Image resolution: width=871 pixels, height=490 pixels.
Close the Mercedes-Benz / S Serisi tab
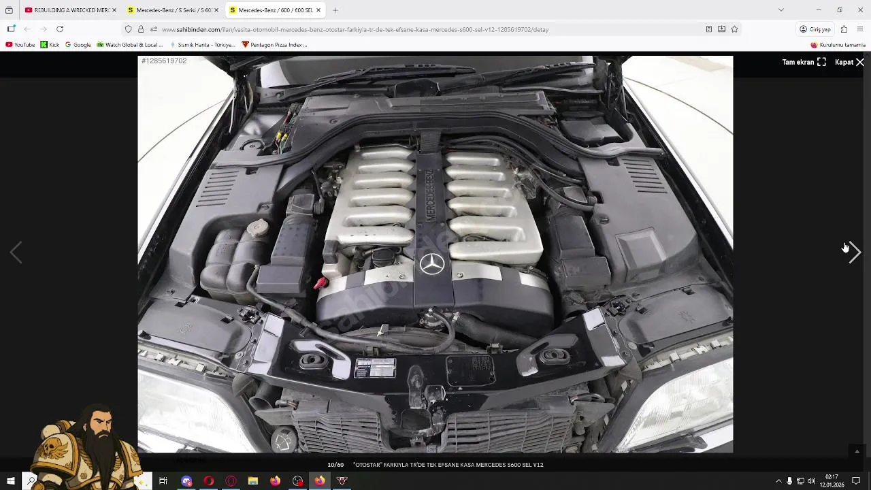tap(216, 10)
